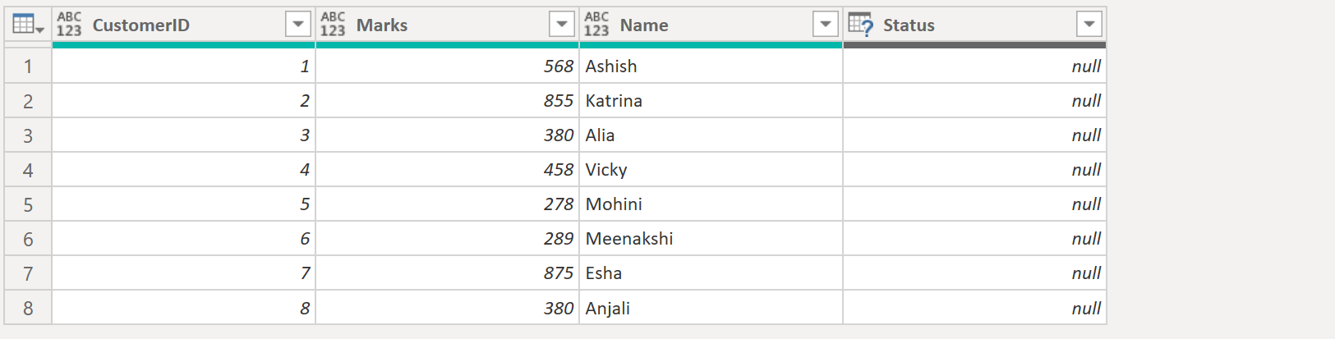Expand the Name column filter dropdown
The image size is (1335, 339).
pyautogui.click(x=826, y=25)
